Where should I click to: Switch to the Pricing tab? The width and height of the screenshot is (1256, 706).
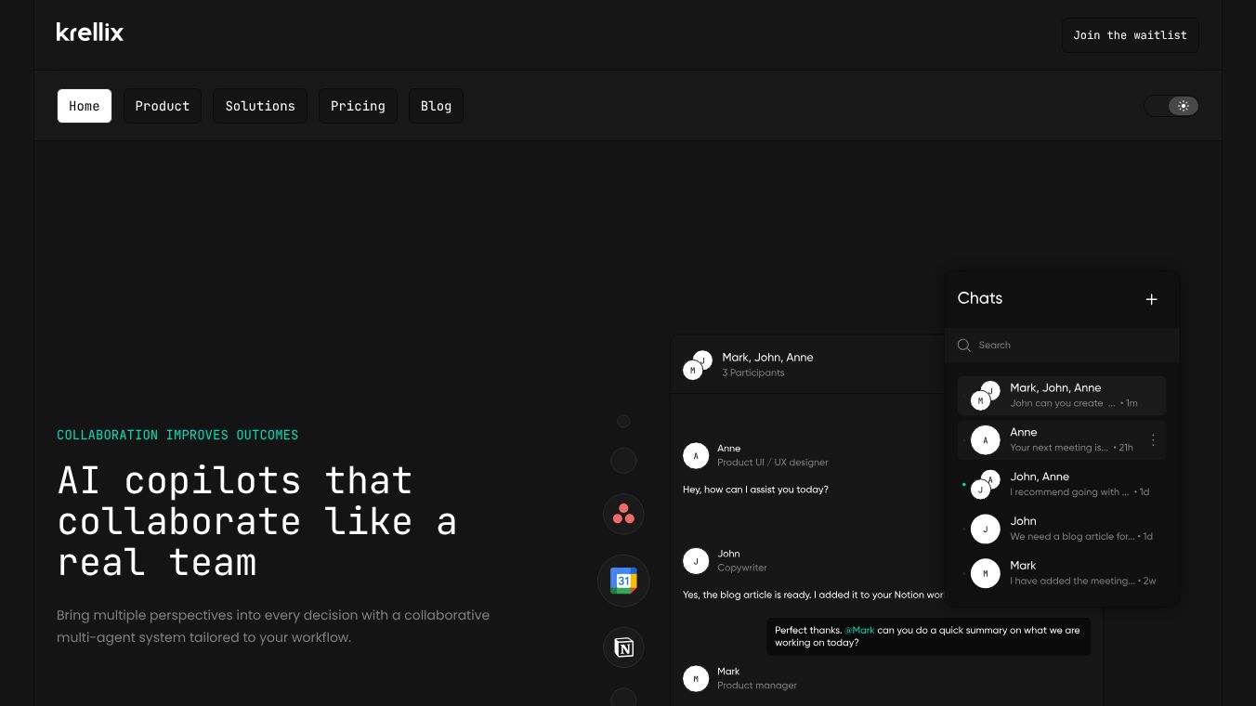click(x=358, y=106)
